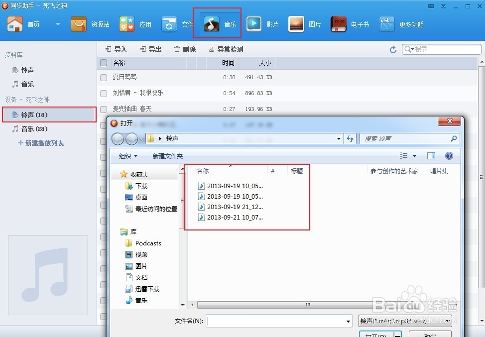Check the 麦兜插曲 春天 checkbox
The height and width of the screenshot is (337, 485).
click(103, 109)
